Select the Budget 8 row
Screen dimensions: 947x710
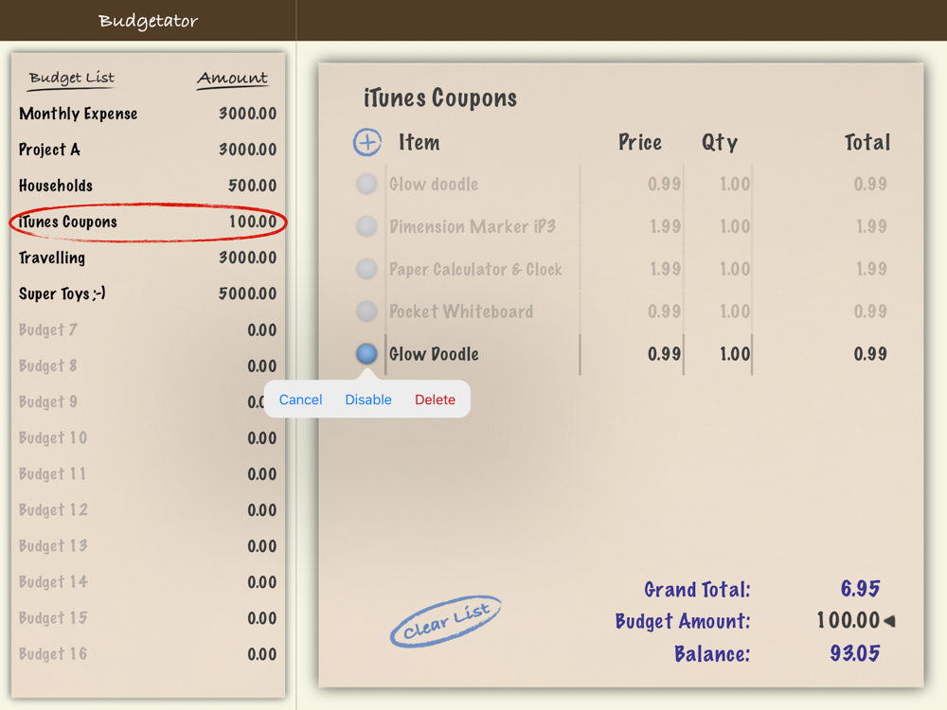[x=148, y=365]
